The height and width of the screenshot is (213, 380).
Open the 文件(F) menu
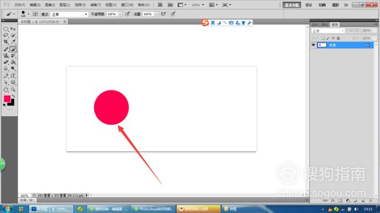(x=20, y=5)
